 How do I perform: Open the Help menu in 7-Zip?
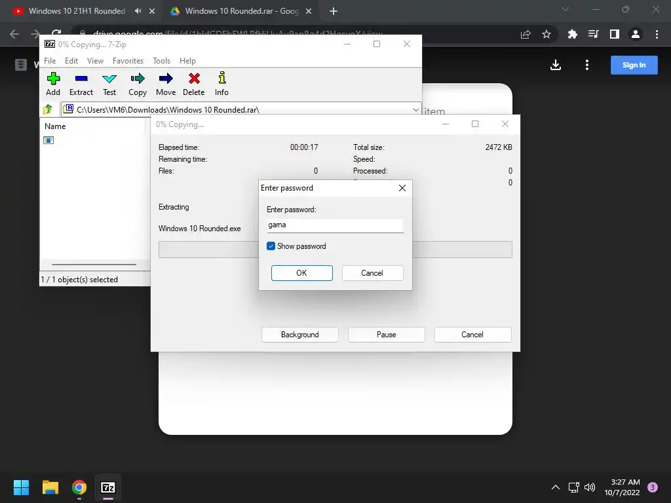click(187, 61)
